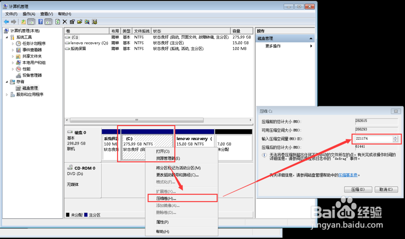This screenshot has height=239, width=405.
Task: Collapse the 磁盘管理 section in actions pane
Action: pos(311,38)
